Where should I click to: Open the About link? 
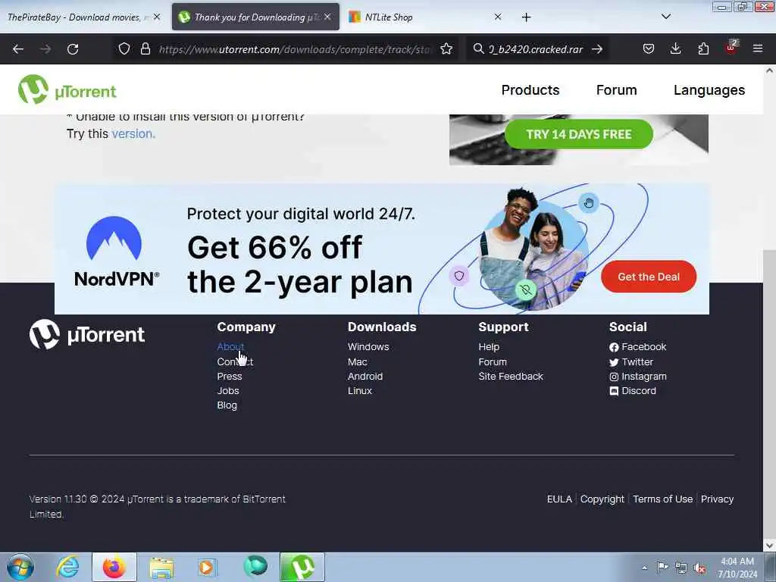click(230, 347)
